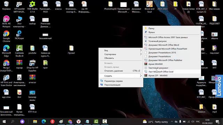
Task: Show hidden system tray icons chevron
Action: coord(172,122)
